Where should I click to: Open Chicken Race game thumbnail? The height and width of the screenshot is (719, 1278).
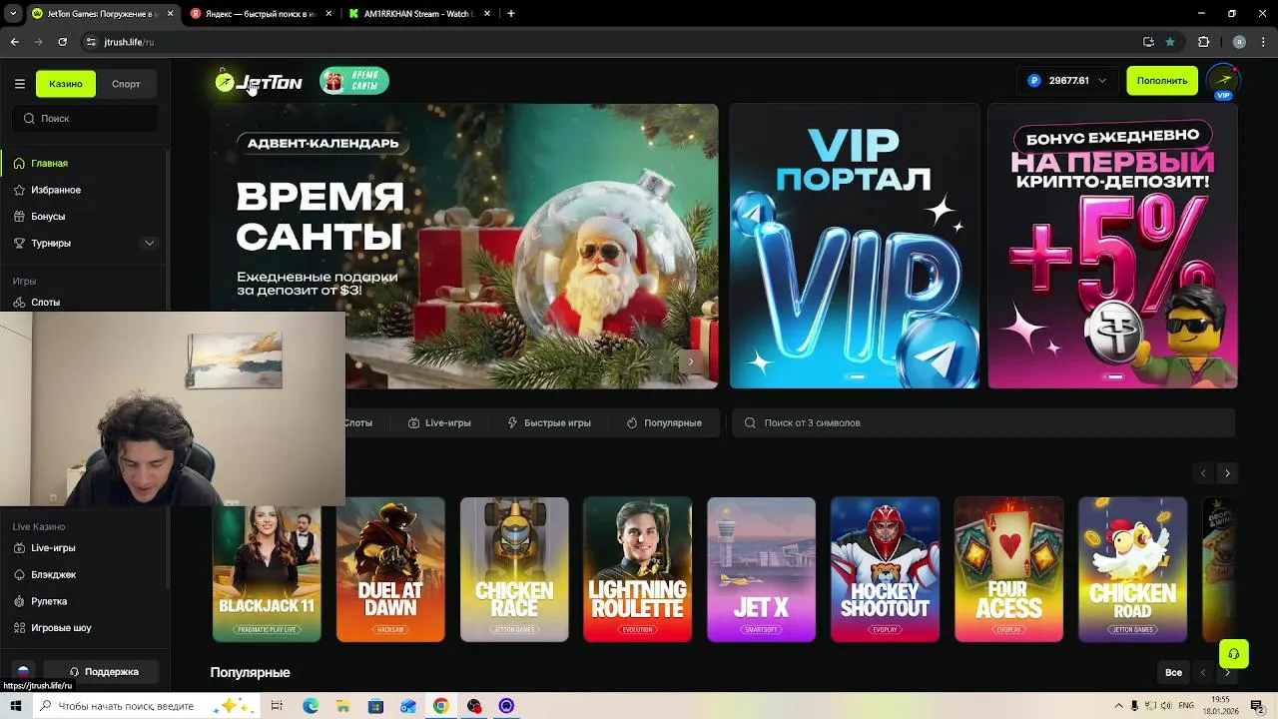point(514,569)
